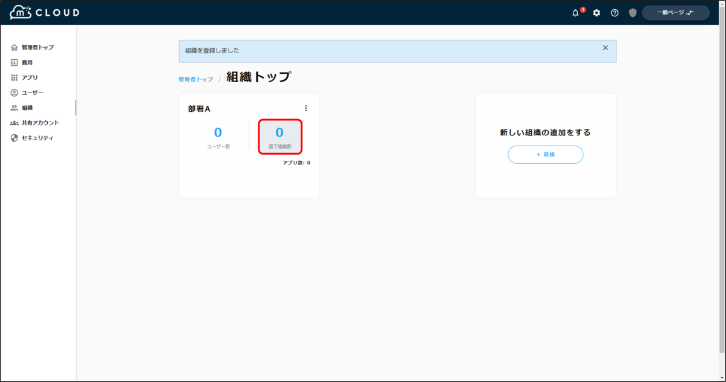Click the shield icon in the top bar

click(632, 12)
